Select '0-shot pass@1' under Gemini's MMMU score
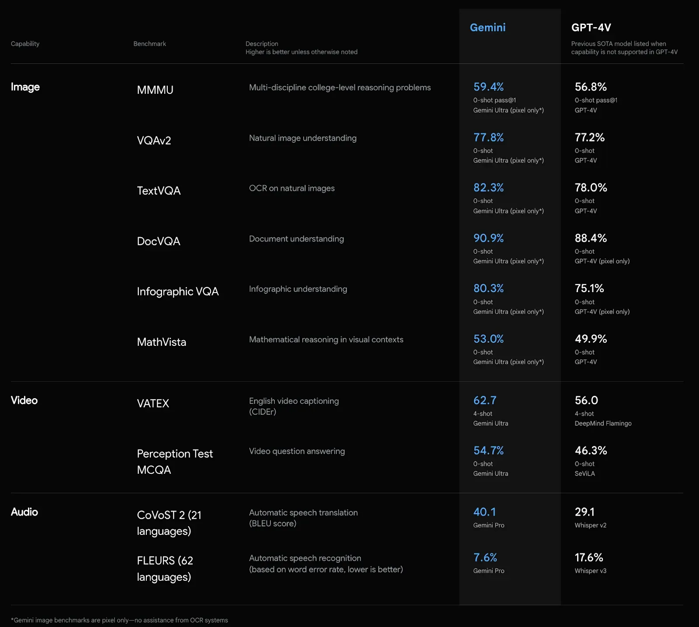This screenshot has width=699, height=627. pyautogui.click(x=495, y=100)
